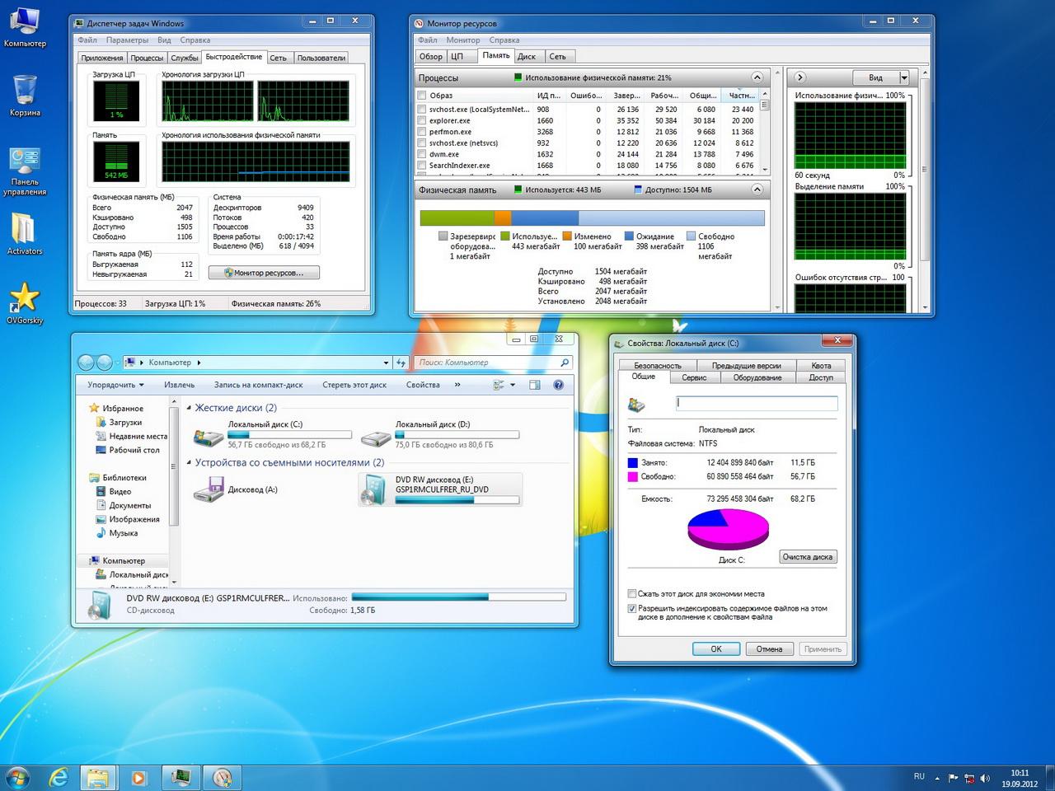Collapse the Физическая память section chevron
1055x791 pixels.
(x=757, y=190)
